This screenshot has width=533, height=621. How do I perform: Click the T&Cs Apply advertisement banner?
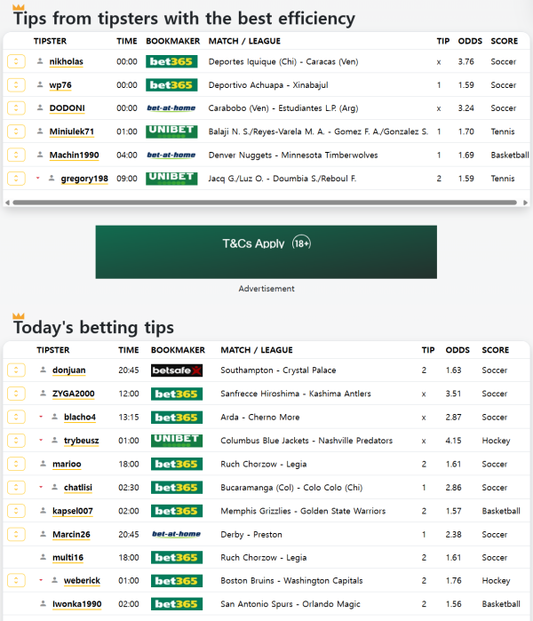pyautogui.click(x=266, y=252)
